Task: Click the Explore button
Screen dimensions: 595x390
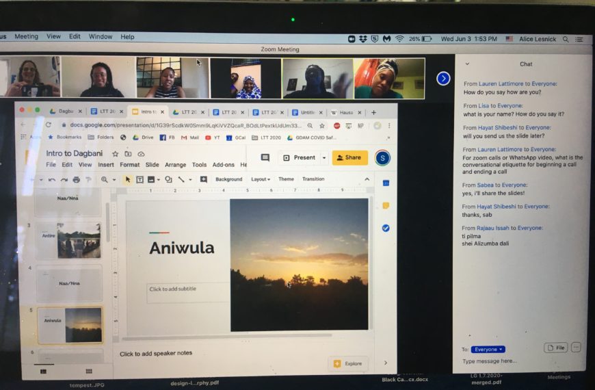Action: click(348, 363)
